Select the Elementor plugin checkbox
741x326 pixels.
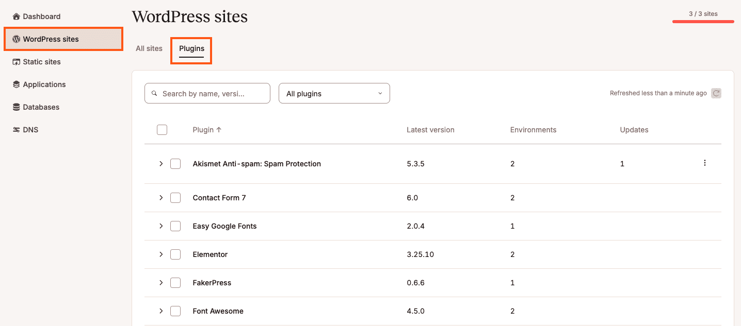175,254
